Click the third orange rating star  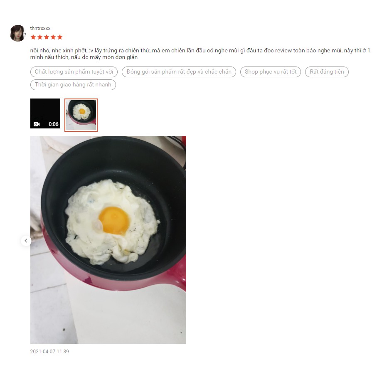point(47,37)
